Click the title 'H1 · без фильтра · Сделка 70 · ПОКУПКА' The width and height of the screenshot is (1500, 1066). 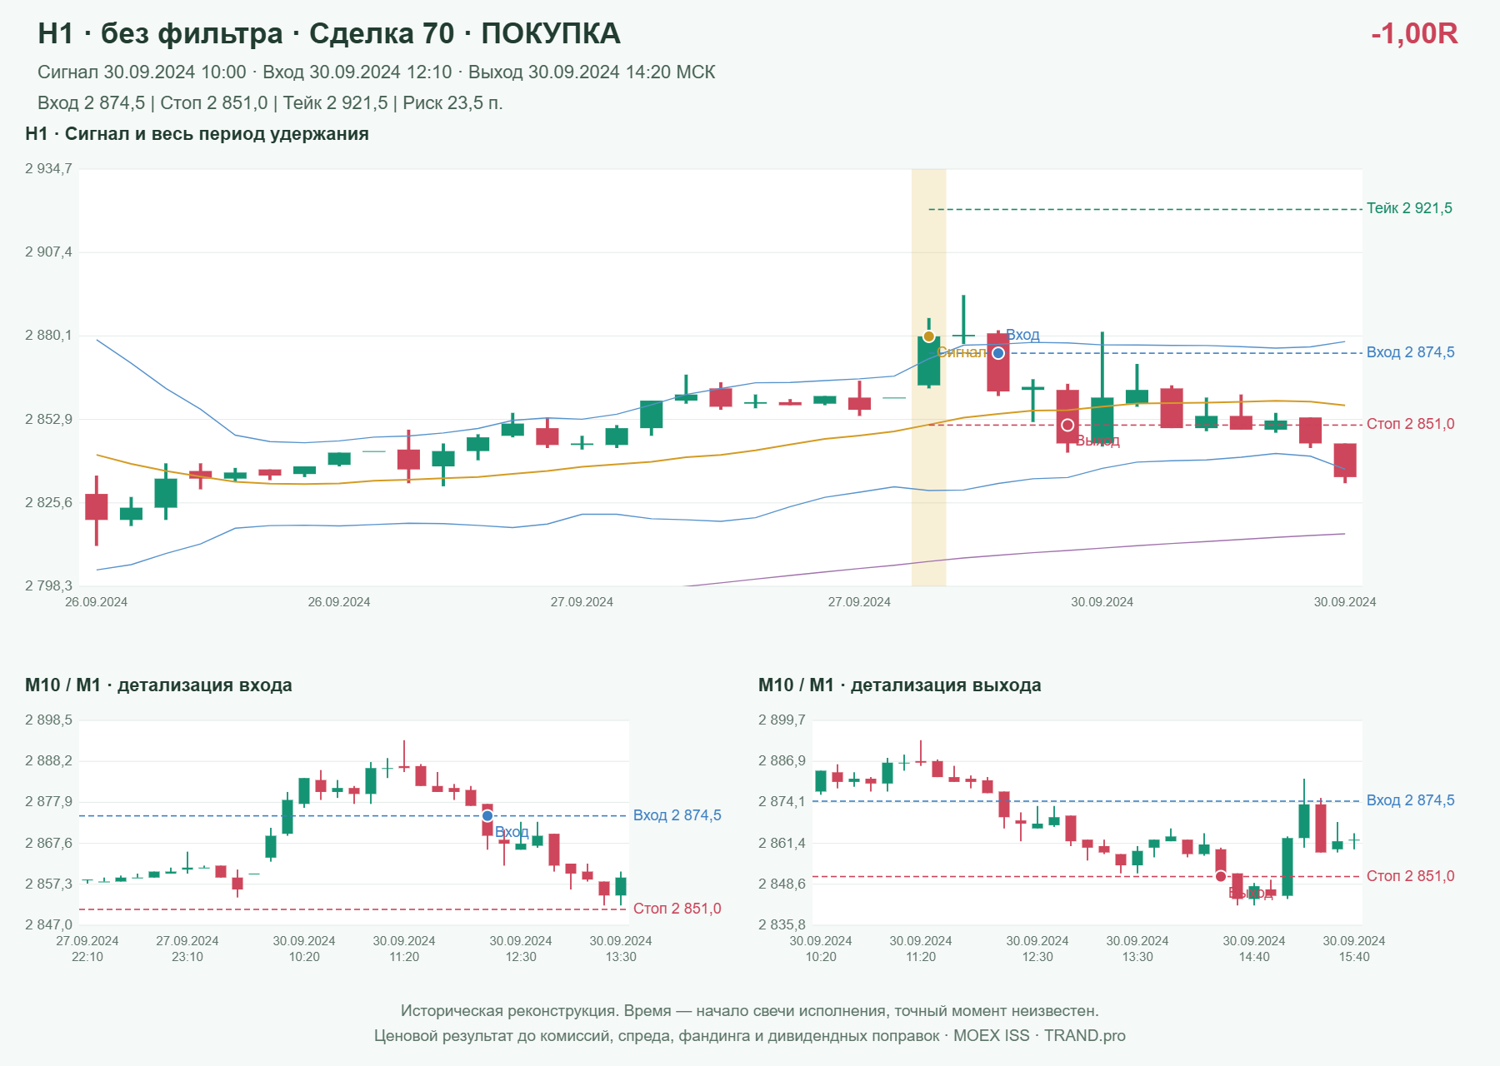point(329,33)
